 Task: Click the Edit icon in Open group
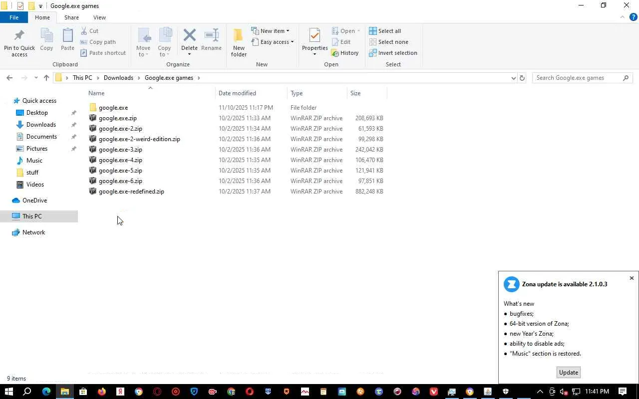(341, 42)
